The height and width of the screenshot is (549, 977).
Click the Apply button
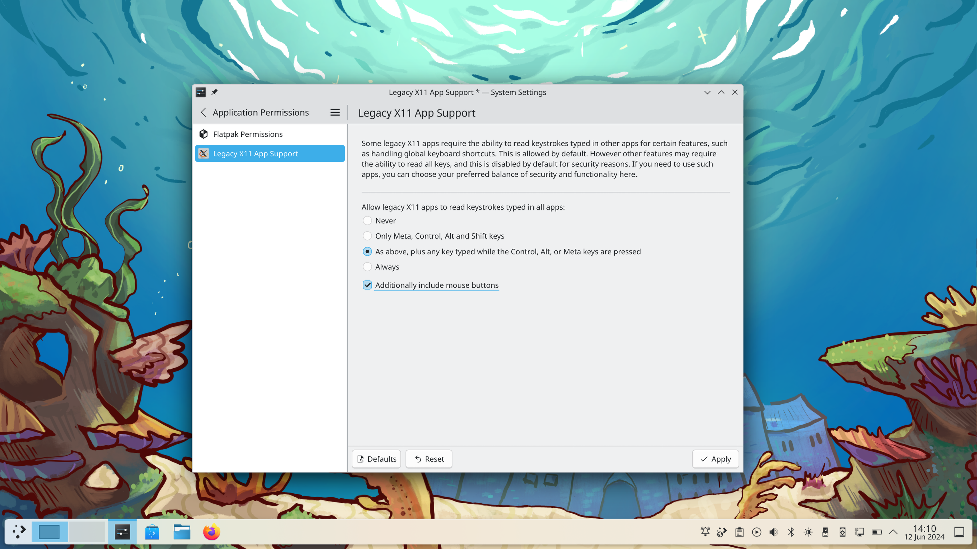pyautogui.click(x=715, y=459)
